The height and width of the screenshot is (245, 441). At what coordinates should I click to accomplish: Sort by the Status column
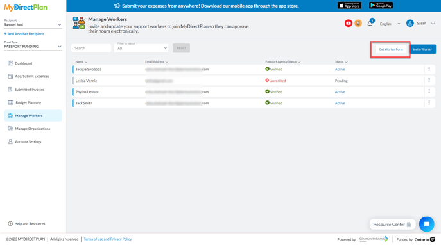[341, 61]
